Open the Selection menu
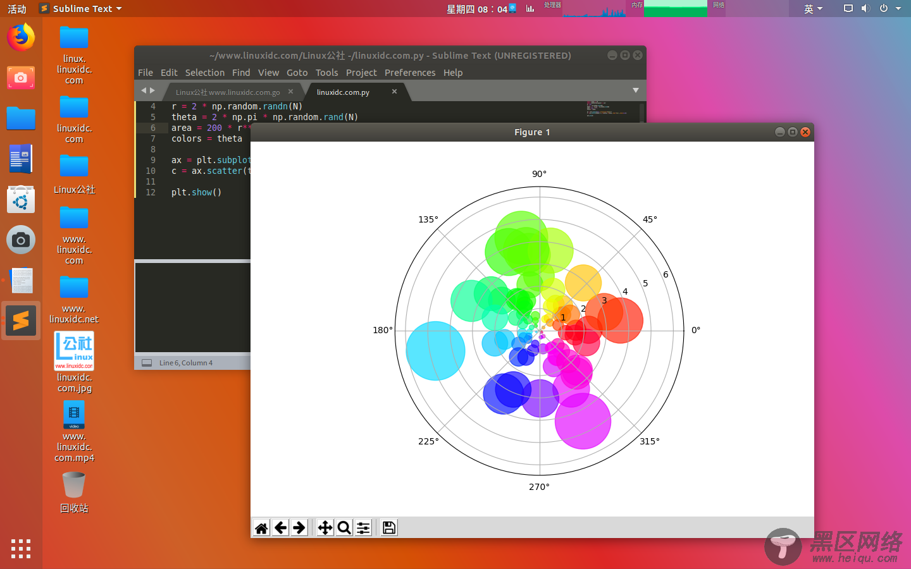Screen dimensions: 911x569 204,73
